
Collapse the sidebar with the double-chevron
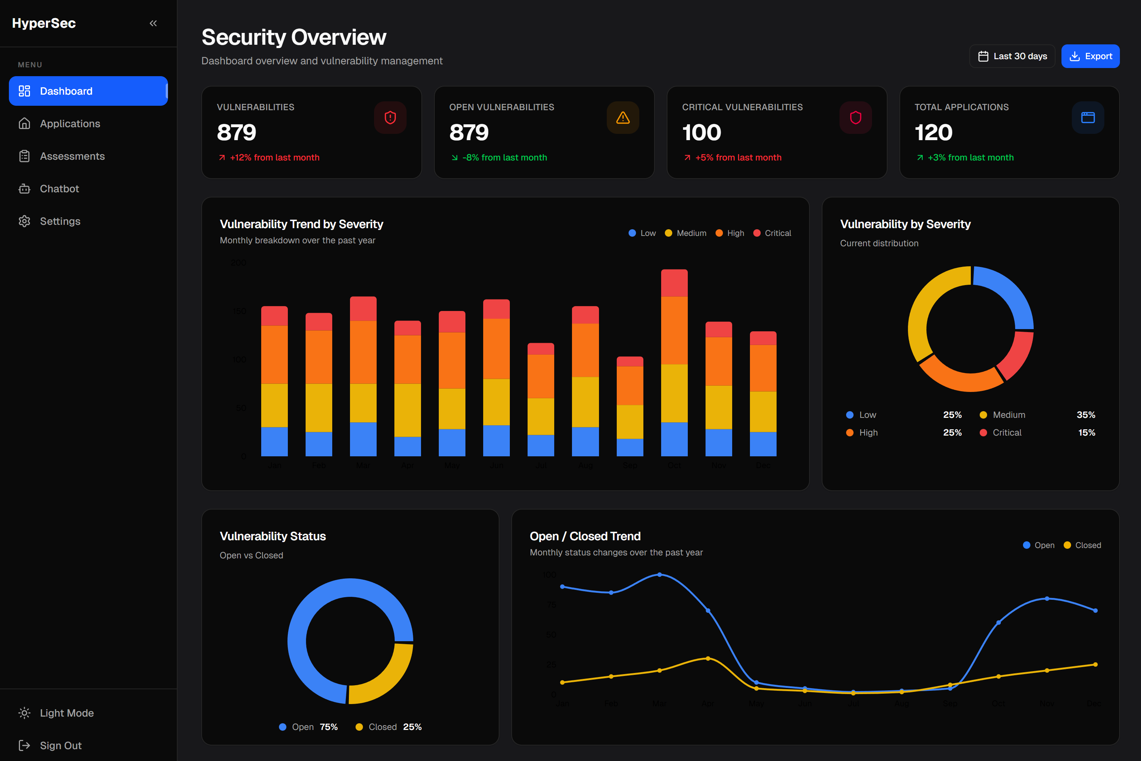click(153, 23)
